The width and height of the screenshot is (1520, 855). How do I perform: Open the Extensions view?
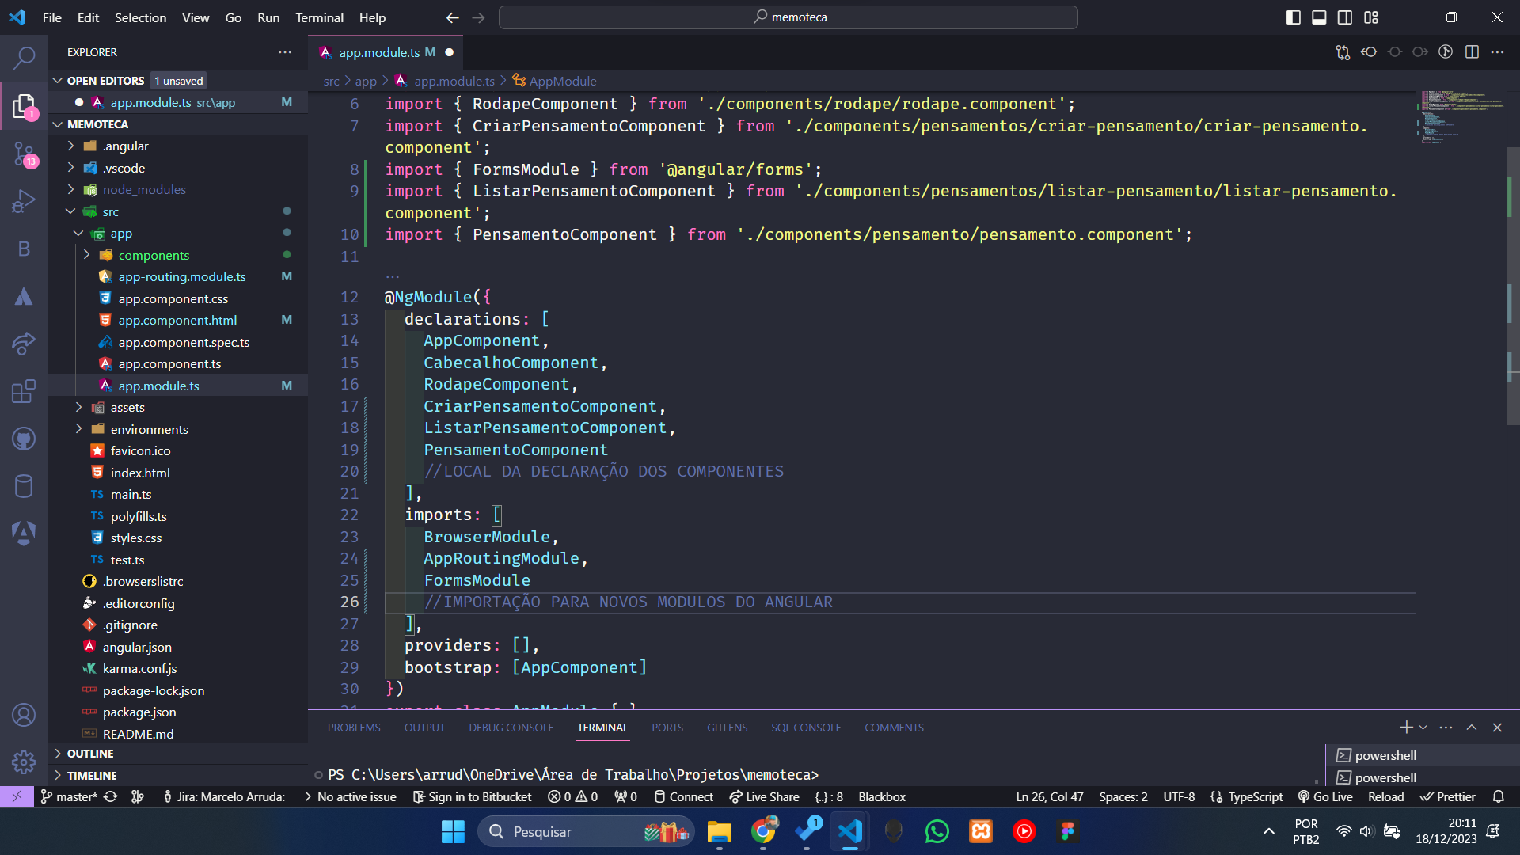click(x=24, y=391)
